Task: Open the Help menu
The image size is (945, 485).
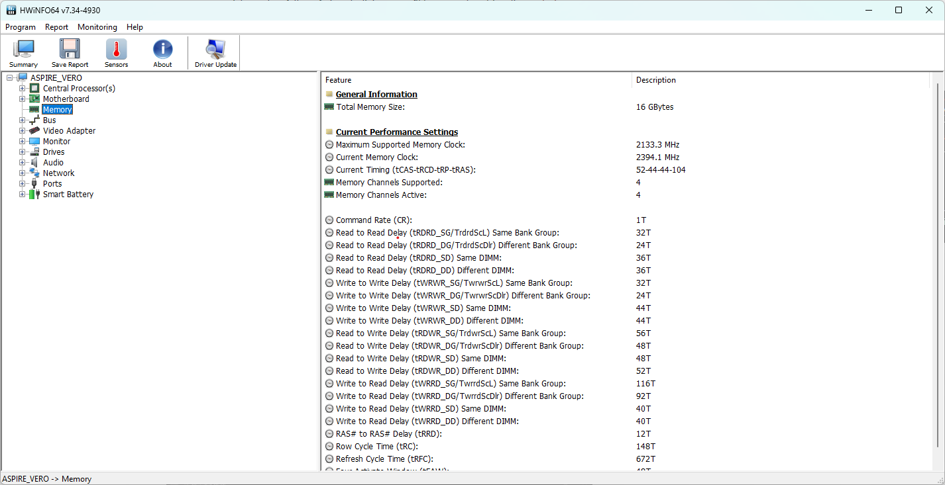Action: (x=135, y=27)
